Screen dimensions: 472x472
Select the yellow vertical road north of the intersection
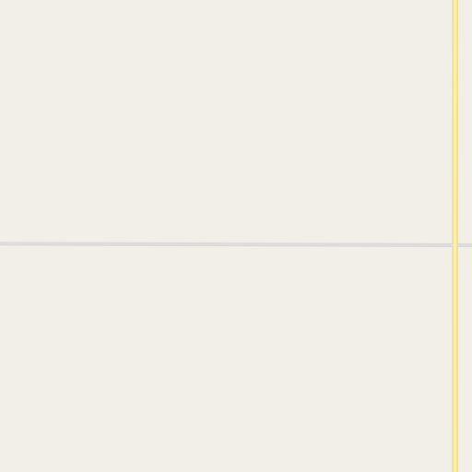(455, 122)
